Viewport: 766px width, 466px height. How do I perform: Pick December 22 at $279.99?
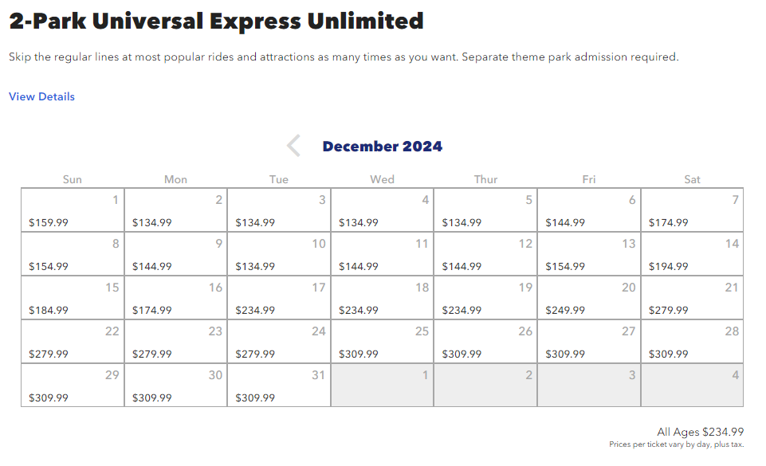tap(73, 342)
